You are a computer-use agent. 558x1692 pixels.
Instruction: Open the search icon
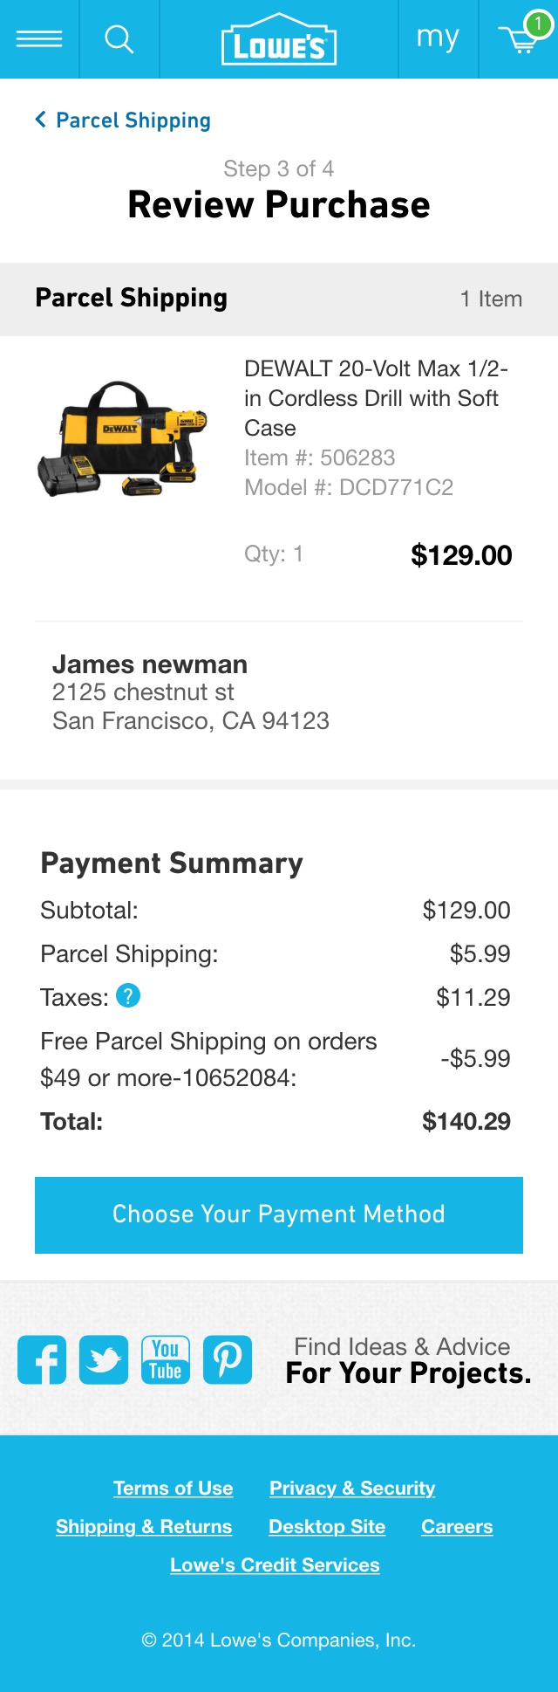tap(120, 37)
